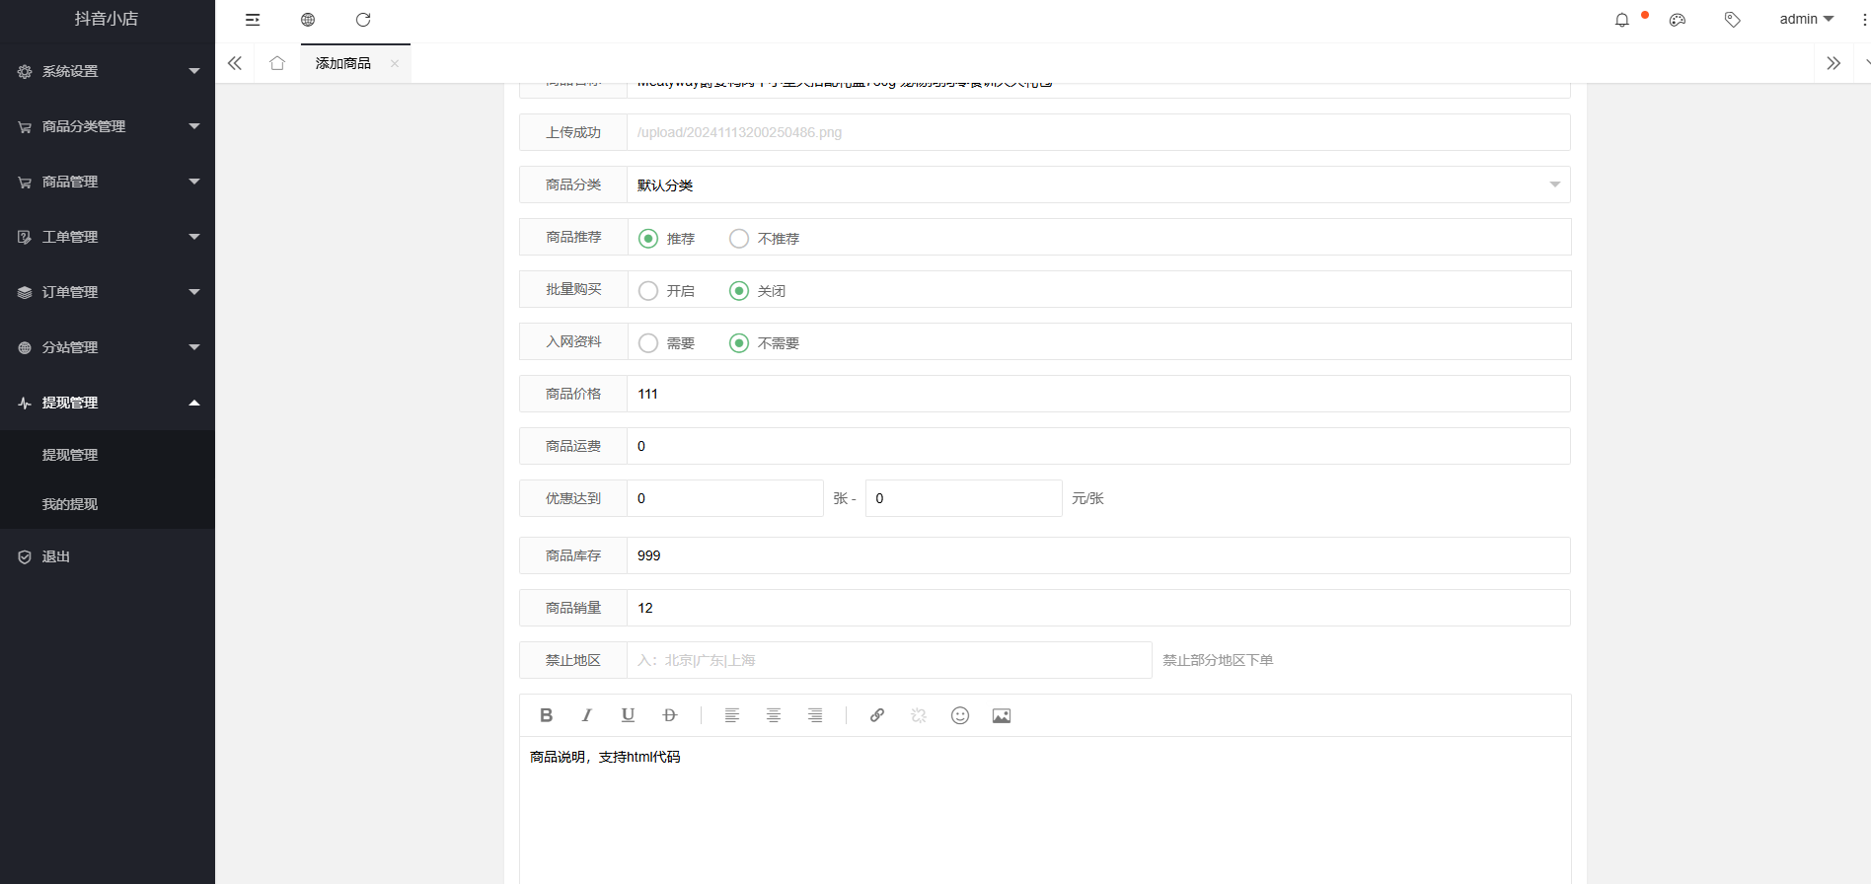The width and height of the screenshot is (1871, 884).
Task: Click the notification bell icon
Action: [x=1621, y=20]
